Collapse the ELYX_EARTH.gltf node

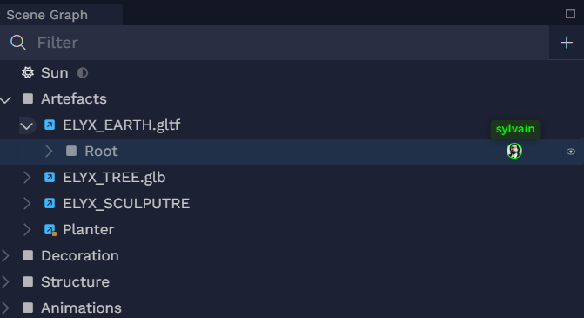(27, 125)
